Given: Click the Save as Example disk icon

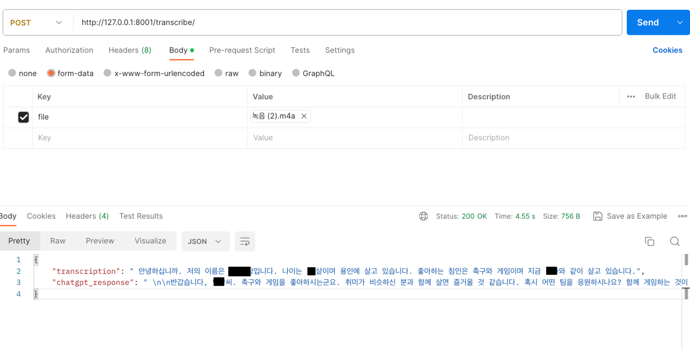Looking at the screenshot, I should (598, 216).
